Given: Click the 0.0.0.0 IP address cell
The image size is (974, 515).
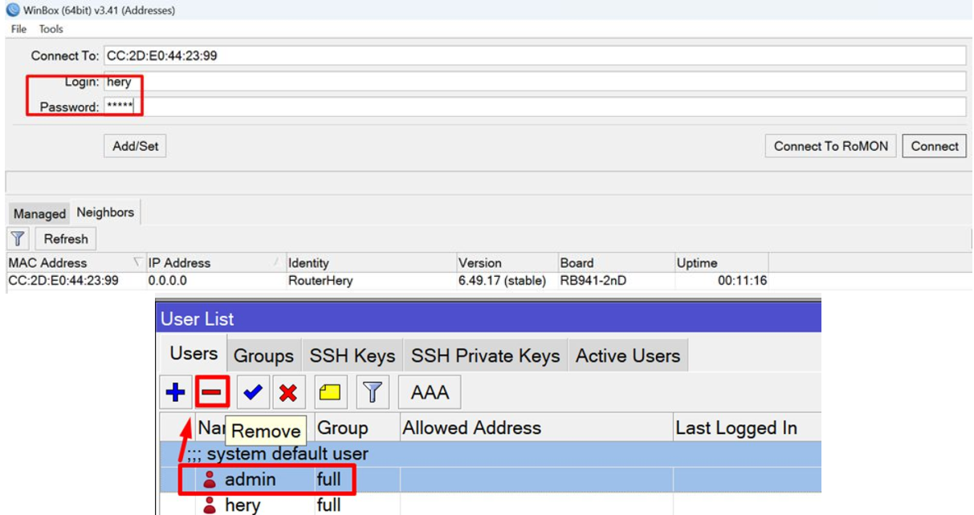Looking at the screenshot, I should coord(167,281).
